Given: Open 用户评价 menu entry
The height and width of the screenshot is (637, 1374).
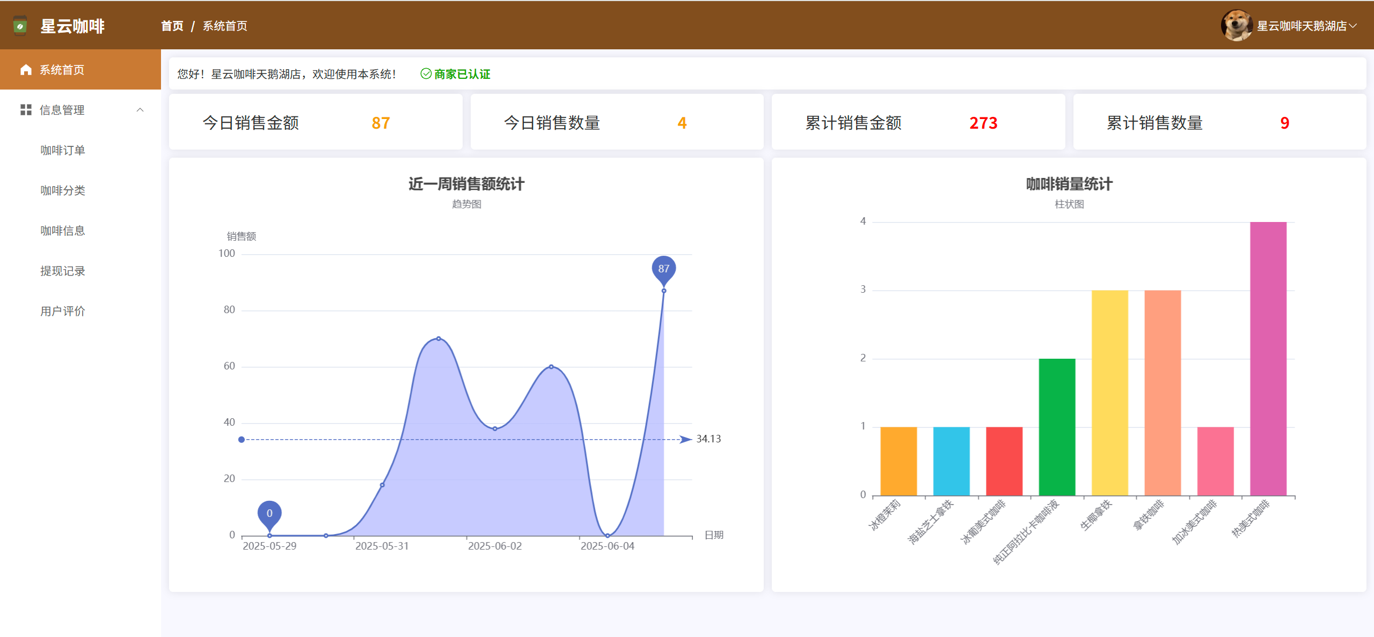Looking at the screenshot, I should (x=63, y=311).
